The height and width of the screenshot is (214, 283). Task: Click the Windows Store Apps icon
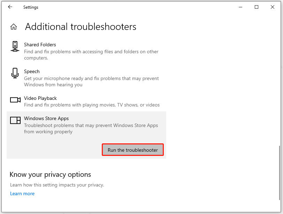[x=15, y=120]
